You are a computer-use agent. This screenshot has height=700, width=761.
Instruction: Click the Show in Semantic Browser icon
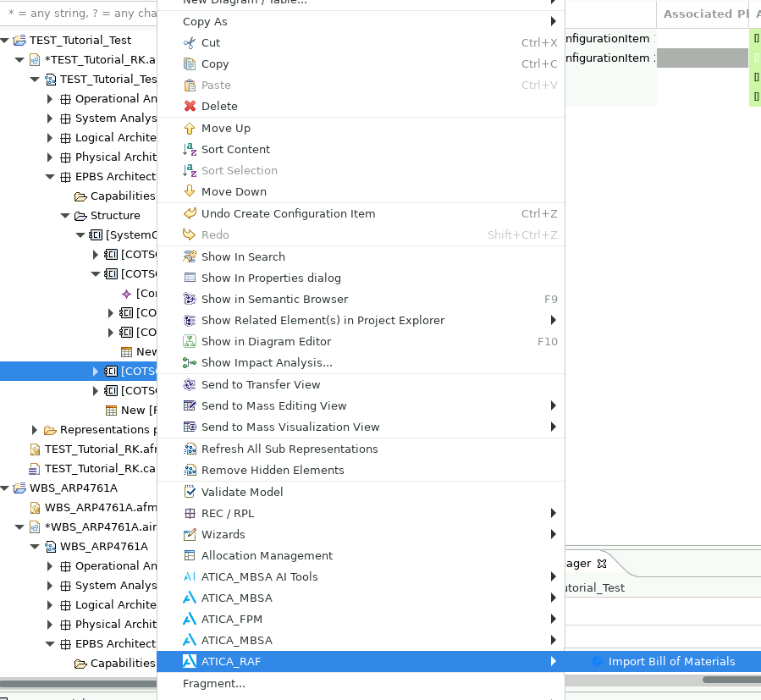coord(190,299)
